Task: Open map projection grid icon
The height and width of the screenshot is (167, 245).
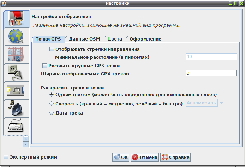Action: (x=16, y=55)
